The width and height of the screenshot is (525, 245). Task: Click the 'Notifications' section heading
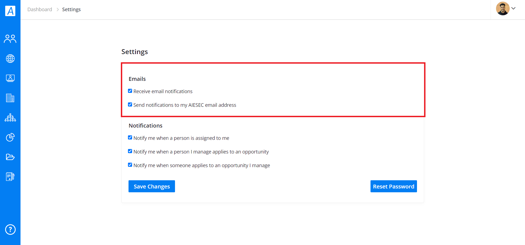coord(145,126)
